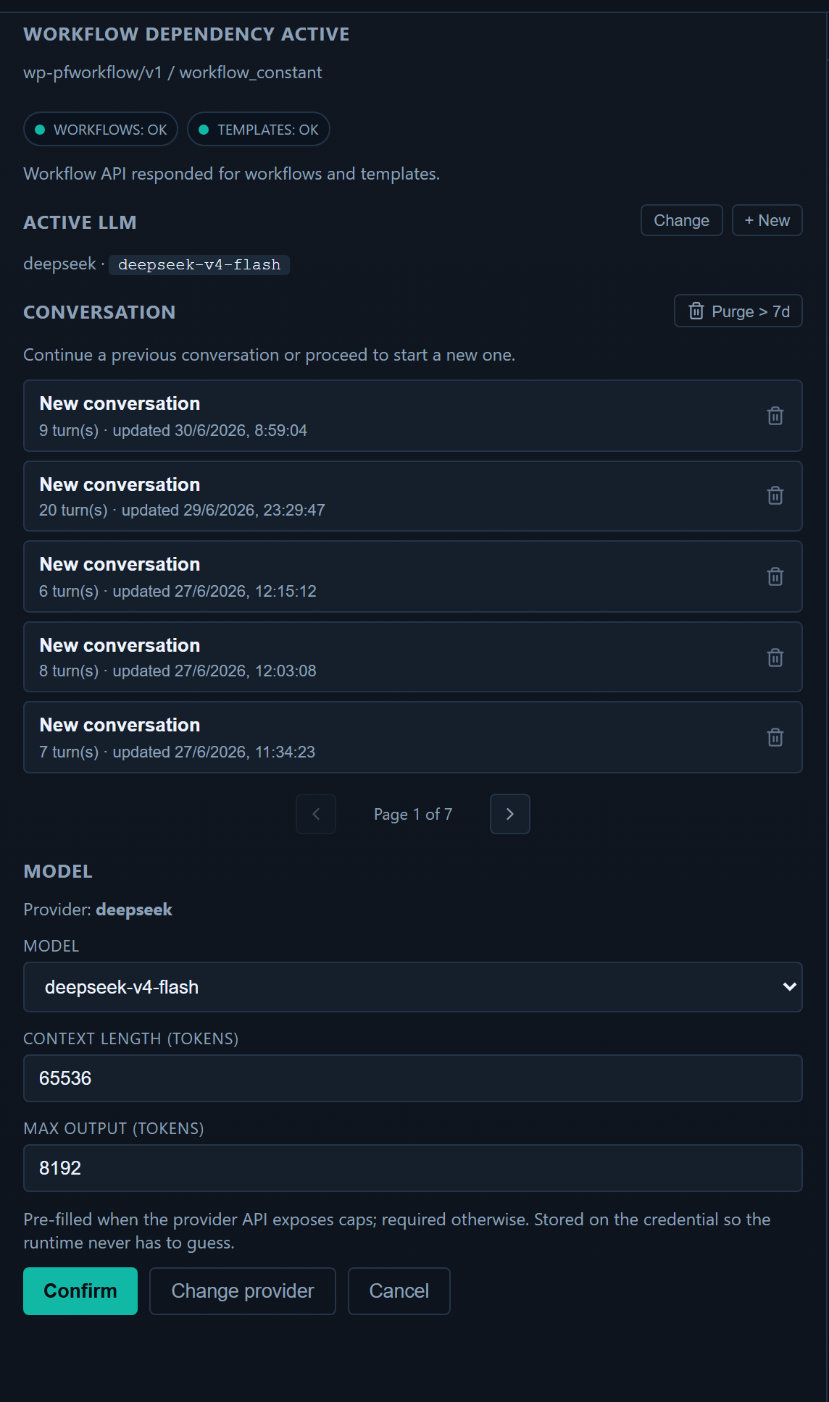Delete the 9 turn(s) conversation via trash icon
The image size is (829, 1402).
click(x=775, y=416)
